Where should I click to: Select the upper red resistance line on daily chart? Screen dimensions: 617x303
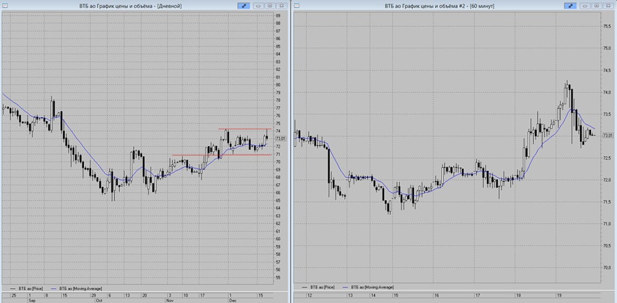pyautogui.click(x=245, y=129)
